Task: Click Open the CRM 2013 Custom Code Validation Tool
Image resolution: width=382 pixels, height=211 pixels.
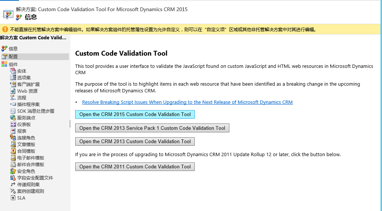Action: [x=135, y=141]
